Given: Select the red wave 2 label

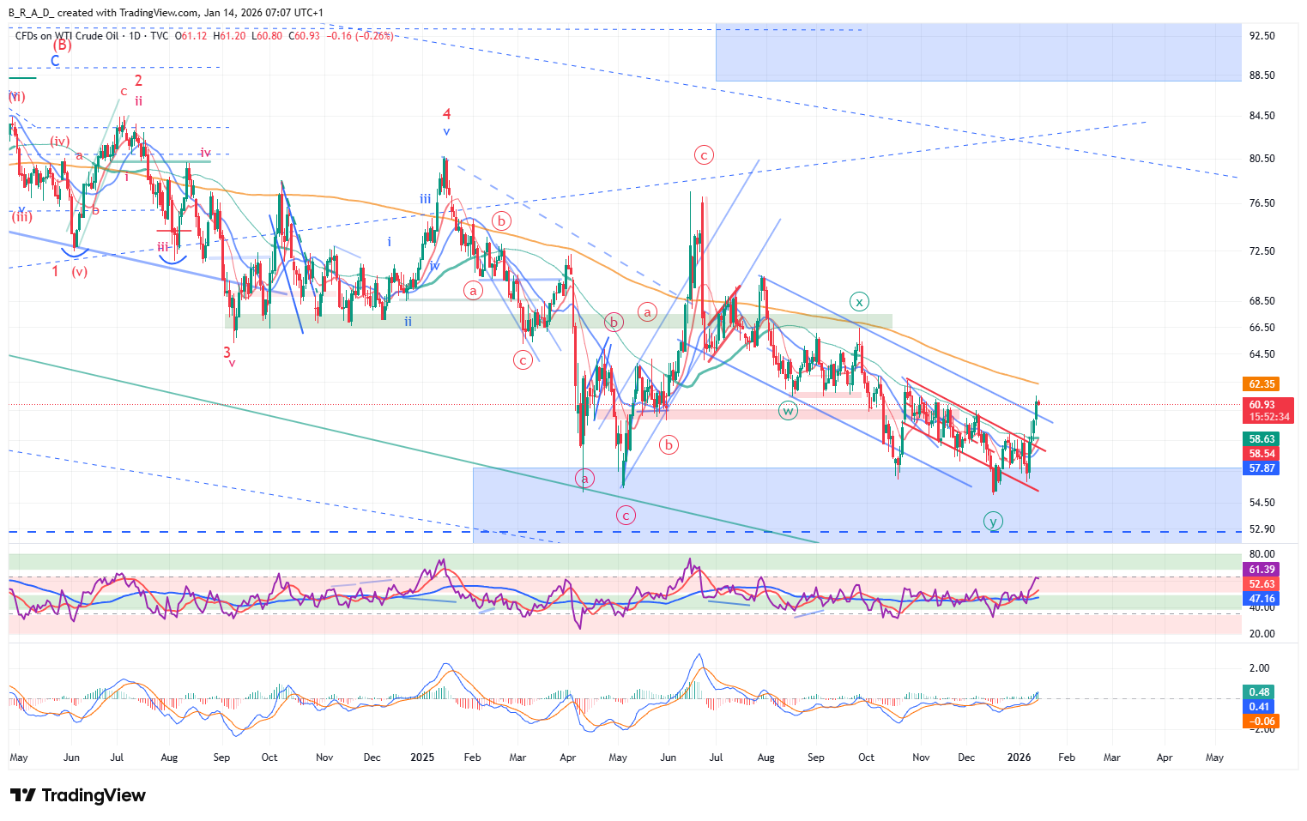Looking at the screenshot, I should click(138, 81).
